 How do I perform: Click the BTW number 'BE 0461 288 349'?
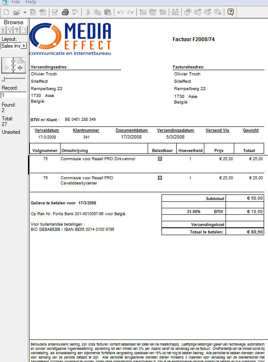pos(81,120)
